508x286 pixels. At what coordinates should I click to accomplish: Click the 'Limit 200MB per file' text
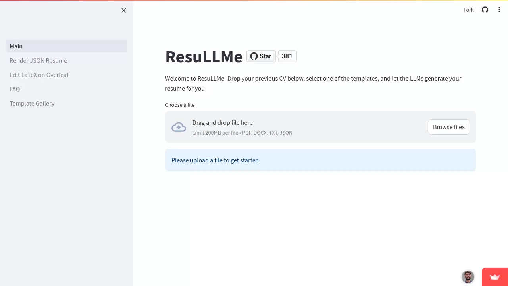242,133
